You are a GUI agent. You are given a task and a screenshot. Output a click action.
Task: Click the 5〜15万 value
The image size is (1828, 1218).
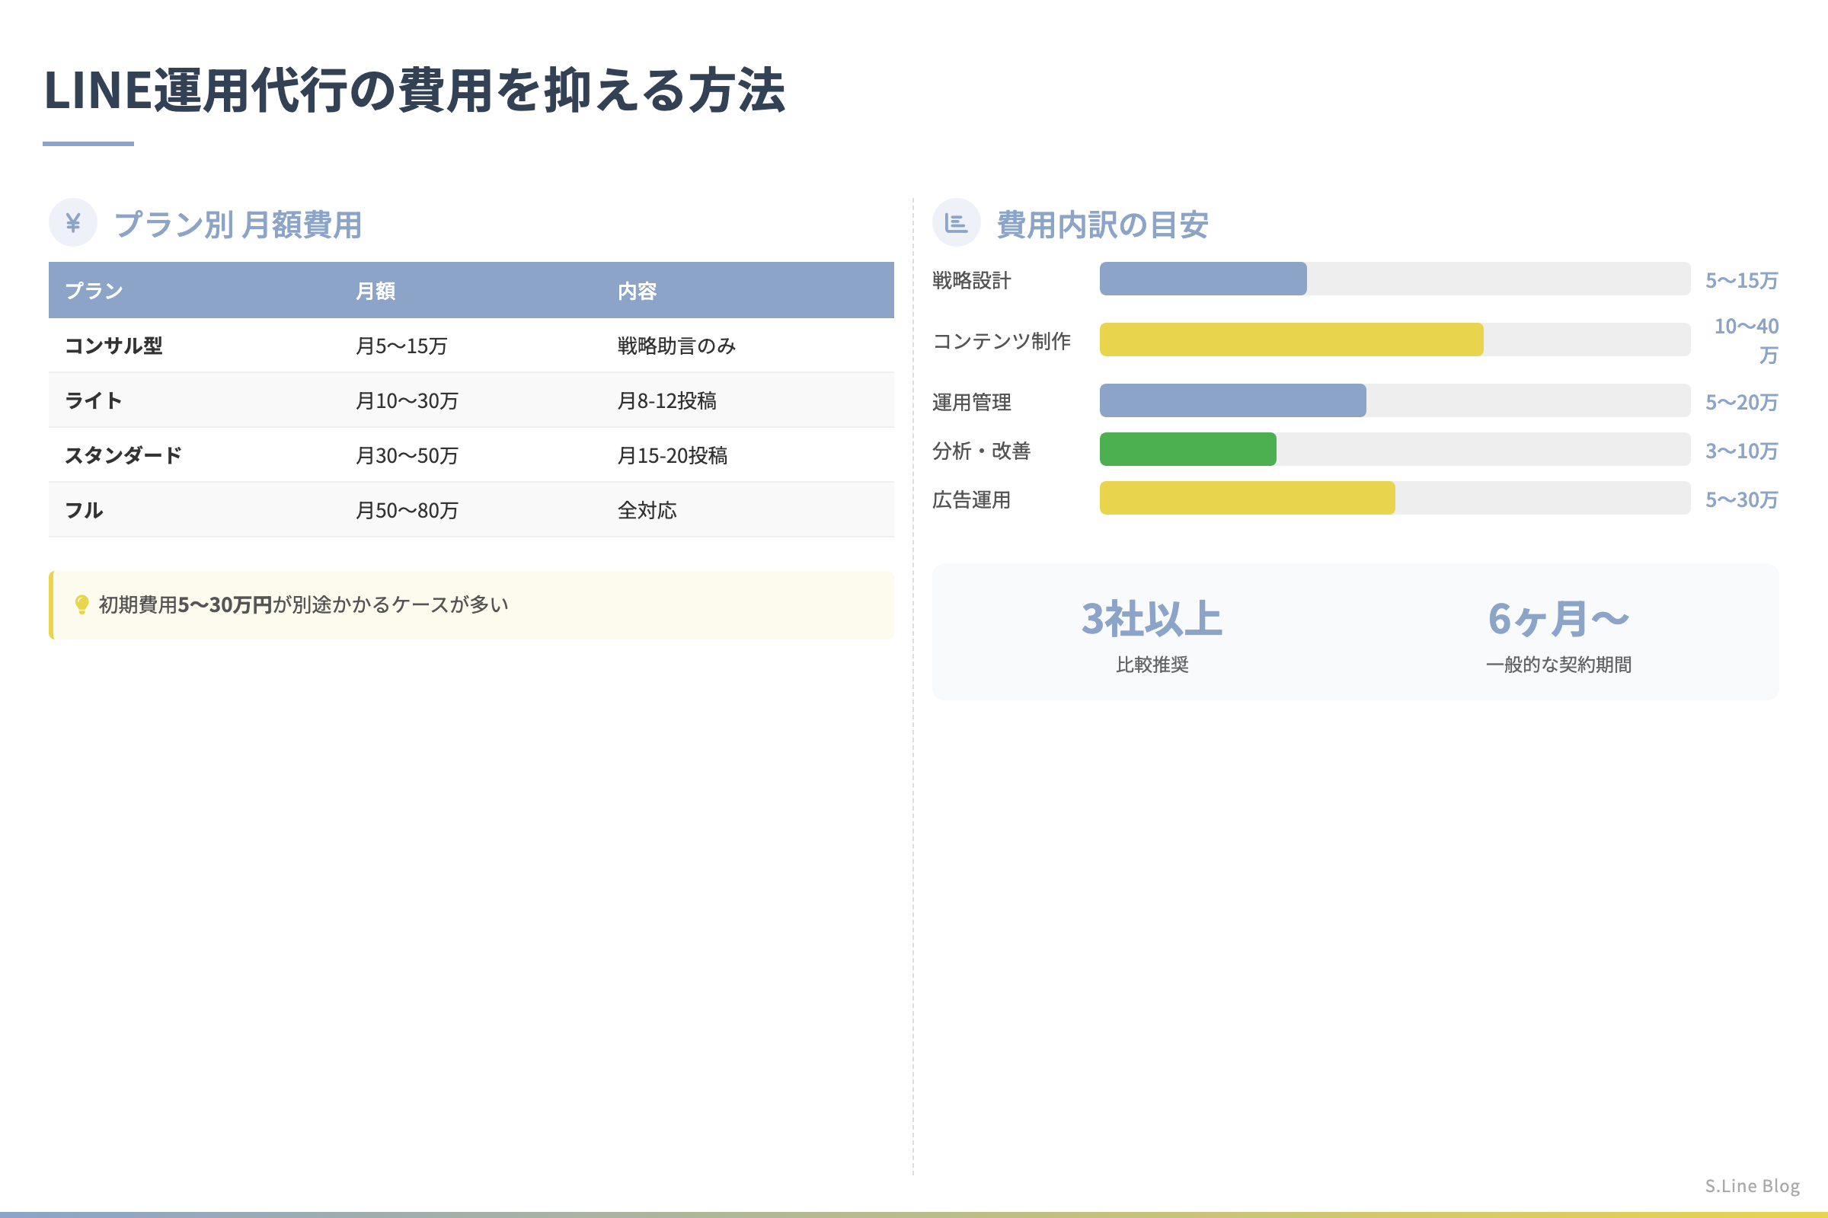click(1742, 280)
